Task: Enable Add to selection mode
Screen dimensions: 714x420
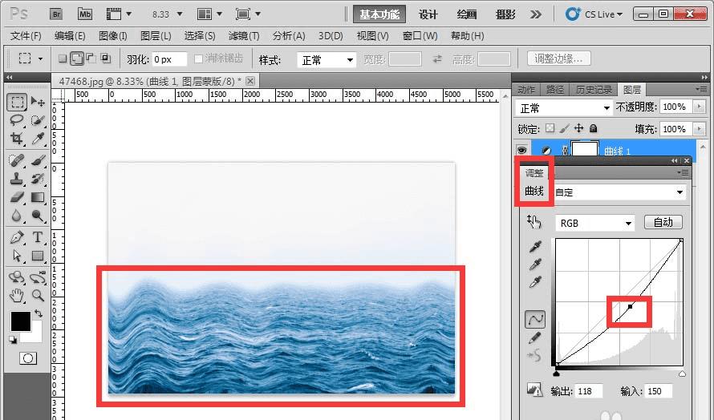Action: tap(77, 59)
